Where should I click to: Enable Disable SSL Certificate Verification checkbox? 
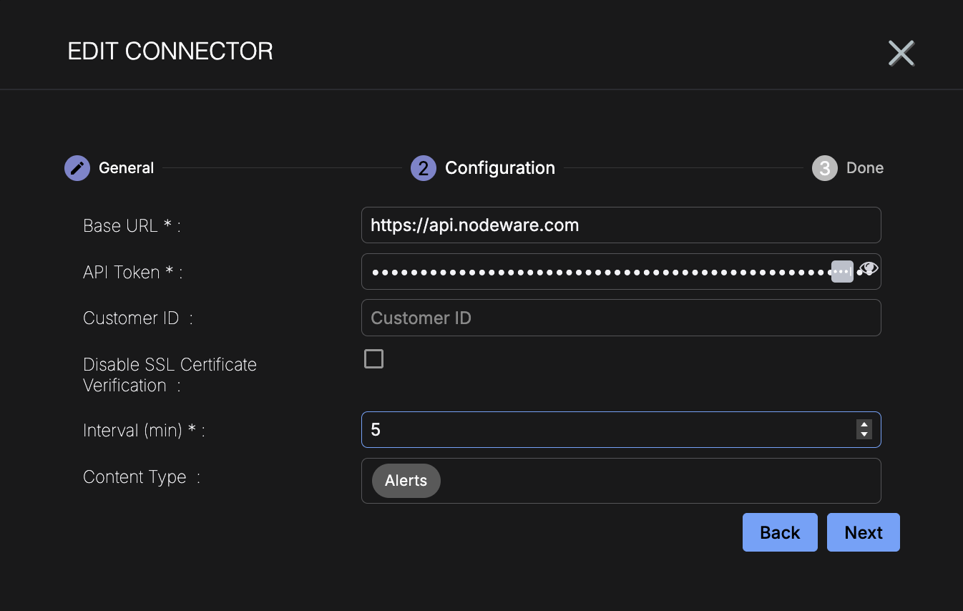tap(373, 359)
